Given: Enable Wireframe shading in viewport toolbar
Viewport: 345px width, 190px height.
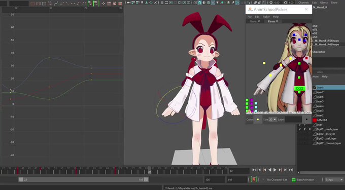Looking at the screenshot, I should 195,3.
